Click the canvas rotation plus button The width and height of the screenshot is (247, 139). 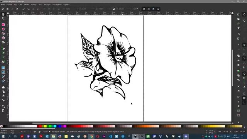click(244, 132)
